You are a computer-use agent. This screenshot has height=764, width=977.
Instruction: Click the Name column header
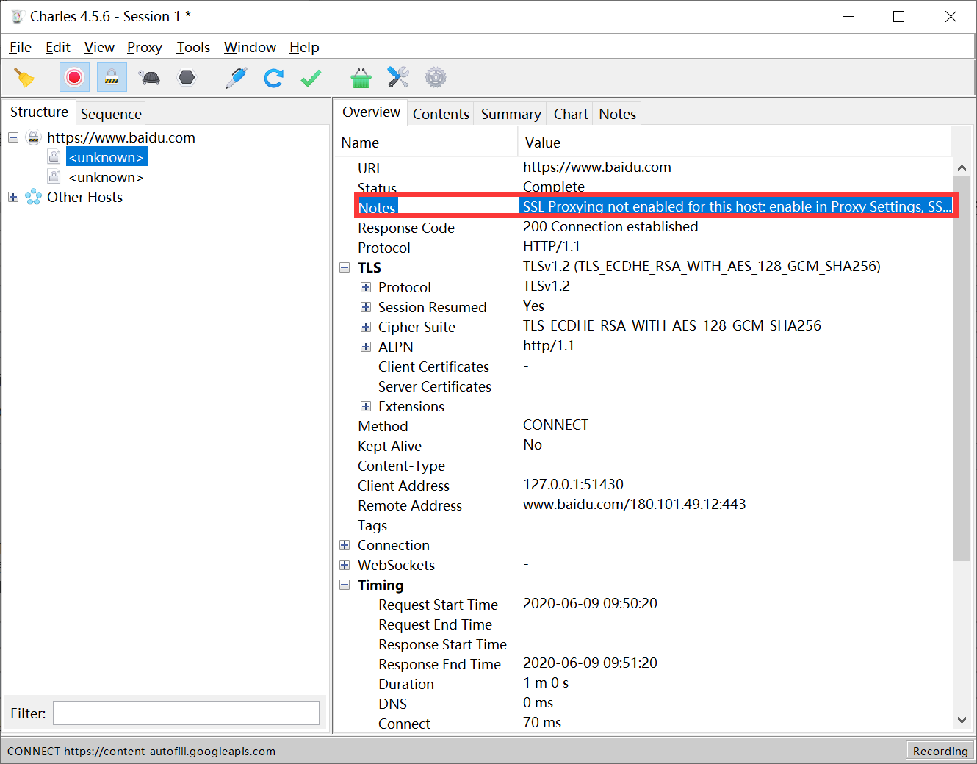(x=426, y=143)
